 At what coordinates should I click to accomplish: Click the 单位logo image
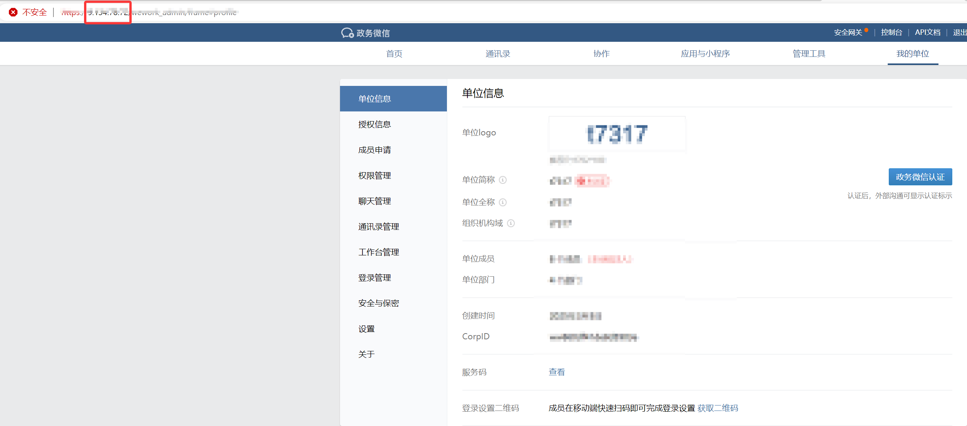click(617, 134)
